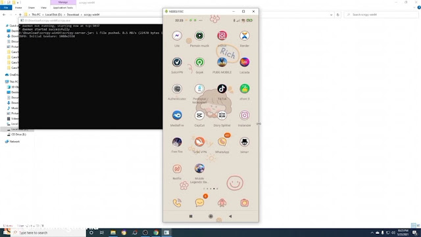
Task: Go back using Explorer's back arrow
Action: pyautogui.click(x=4, y=14)
